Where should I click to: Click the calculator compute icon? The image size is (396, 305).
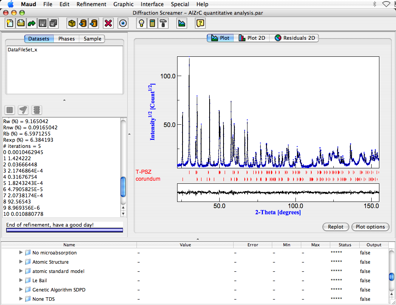coord(153,23)
